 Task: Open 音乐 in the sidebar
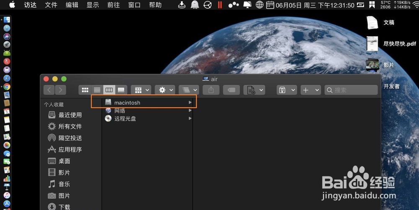59,184
